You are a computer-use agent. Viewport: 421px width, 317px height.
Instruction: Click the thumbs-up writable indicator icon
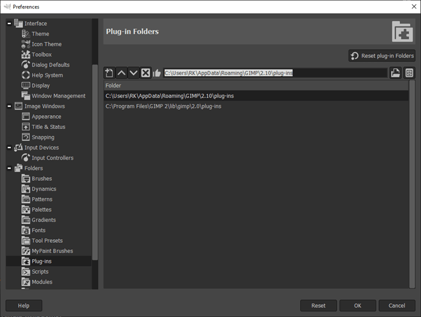[157, 73]
